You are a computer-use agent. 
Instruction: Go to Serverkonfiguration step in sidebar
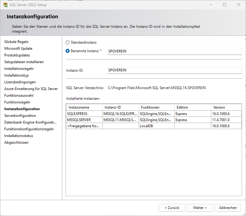click(x=20, y=116)
